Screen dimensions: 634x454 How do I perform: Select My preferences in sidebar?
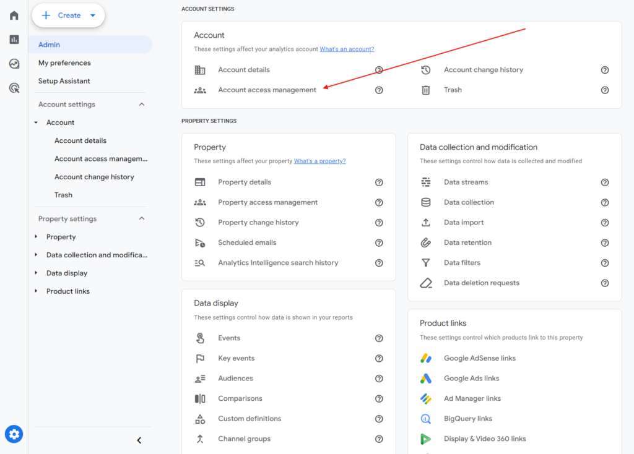pos(64,63)
